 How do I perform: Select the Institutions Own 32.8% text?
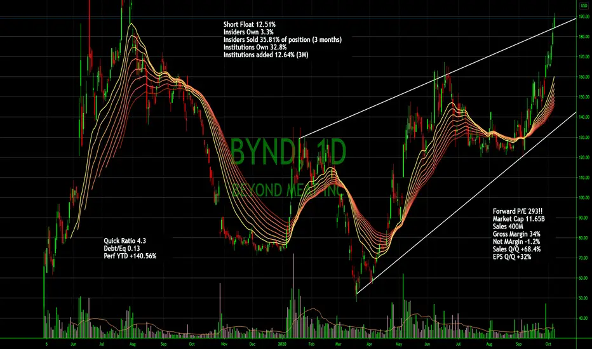tap(255, 47)
